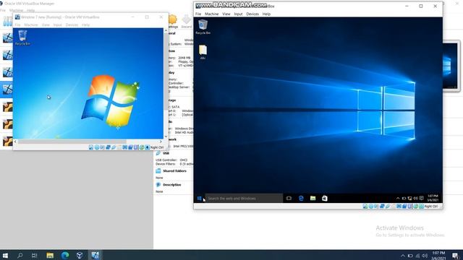Open Machine menu in Windows 10 VM window

tap(212, 14)
